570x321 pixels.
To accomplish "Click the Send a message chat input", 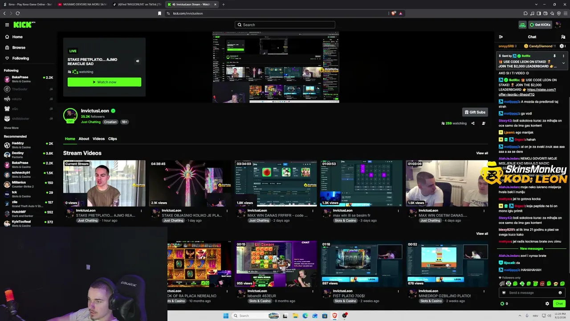I will (x=531, y=293).
